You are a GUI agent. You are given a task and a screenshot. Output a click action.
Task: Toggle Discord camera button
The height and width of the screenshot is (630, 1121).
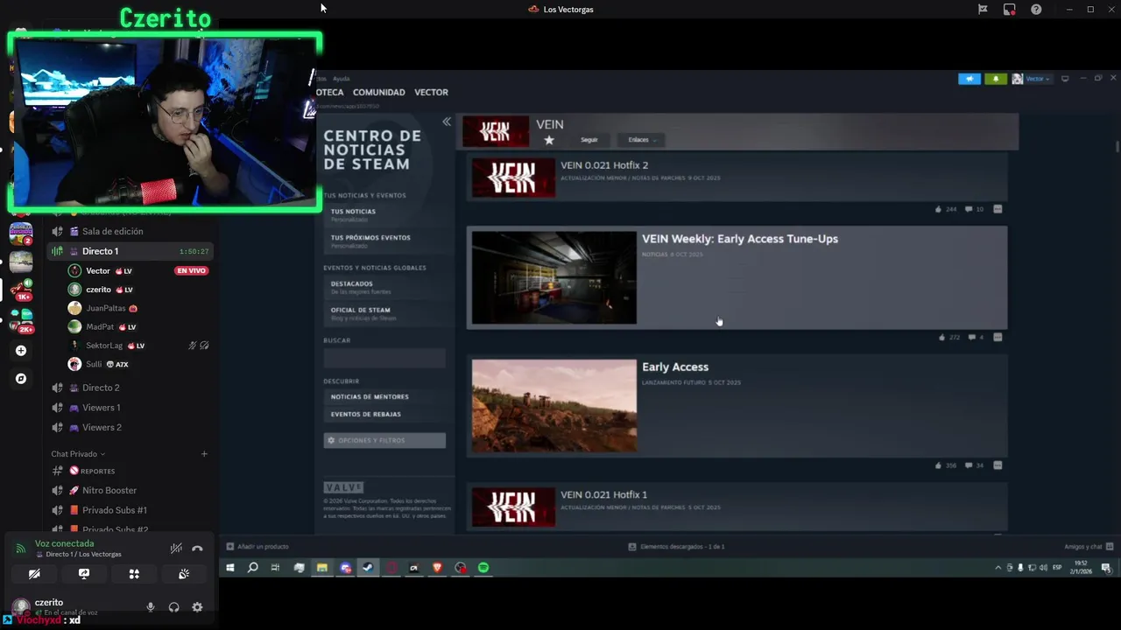tap(34, 574)
